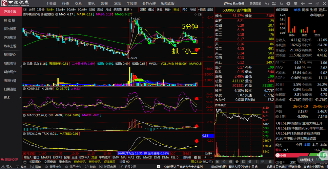
Task: Click the 0.15 blue marker on price axis
Action: point(208,136)
